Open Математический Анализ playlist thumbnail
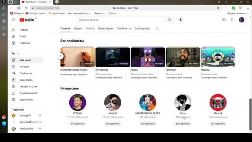The height and width of the screenshot is (142, 252). click(78, 57)
